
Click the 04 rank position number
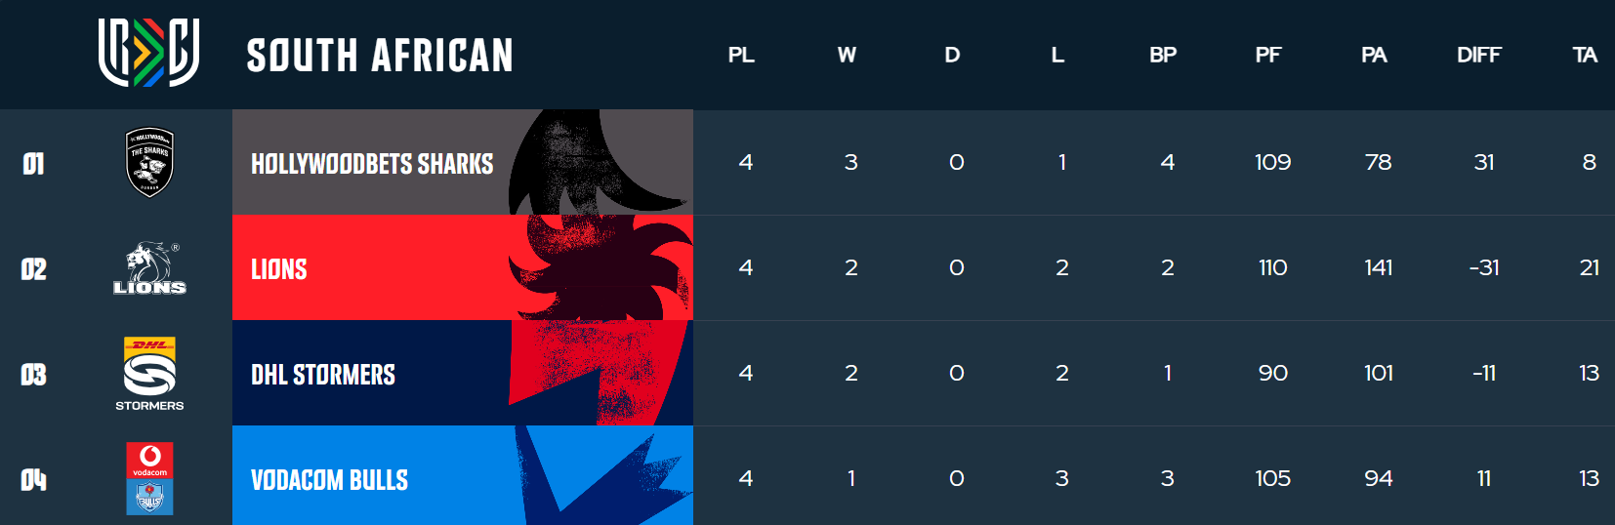34,480
